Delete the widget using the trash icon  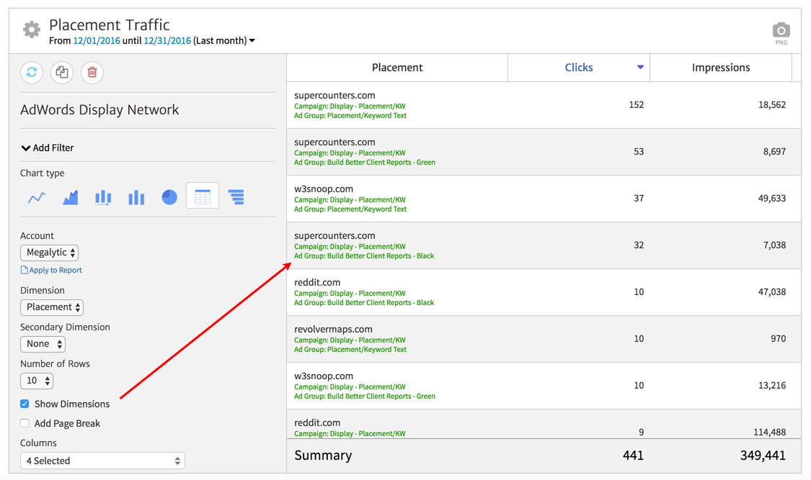click(x=92, y=72)
